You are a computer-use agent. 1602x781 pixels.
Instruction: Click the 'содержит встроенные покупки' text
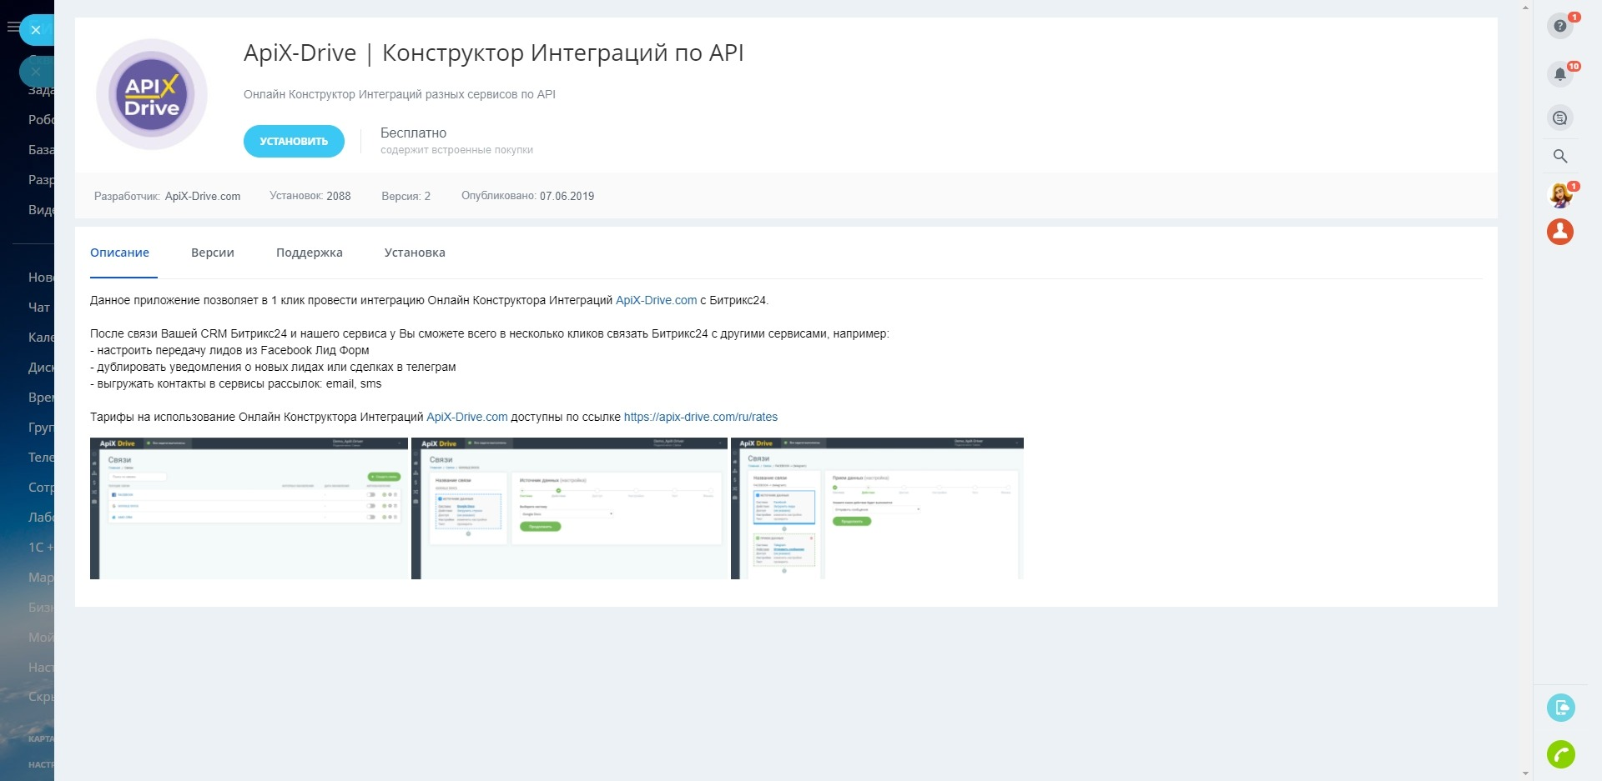click(456, 150)
